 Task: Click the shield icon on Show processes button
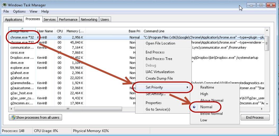point(14,117)
